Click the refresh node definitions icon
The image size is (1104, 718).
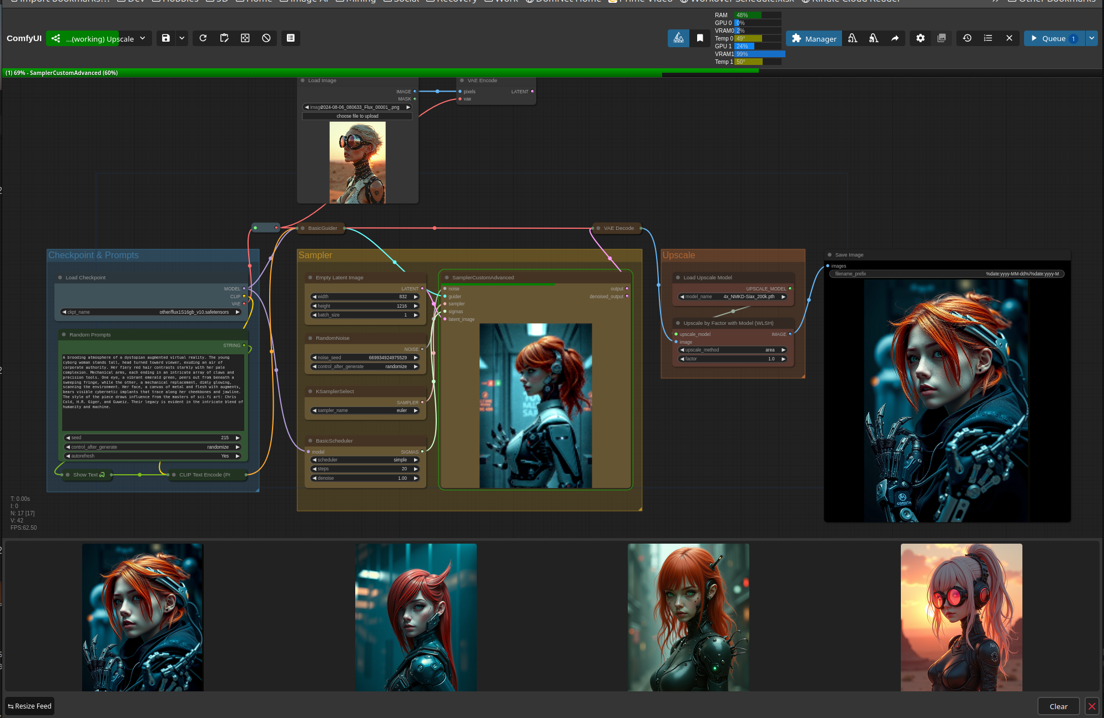click(203, 38)
